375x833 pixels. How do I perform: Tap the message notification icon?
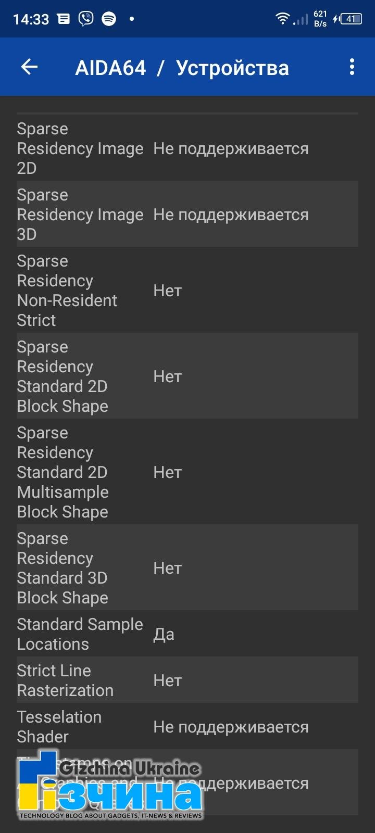[x=64, y=19]
